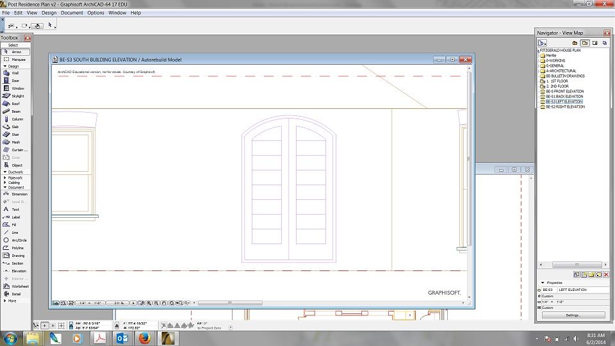Choose the Section tool

[15, 263]
